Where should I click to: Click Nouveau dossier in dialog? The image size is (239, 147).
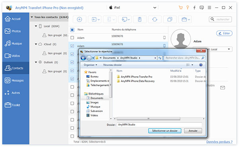click(x=112, y=65)
